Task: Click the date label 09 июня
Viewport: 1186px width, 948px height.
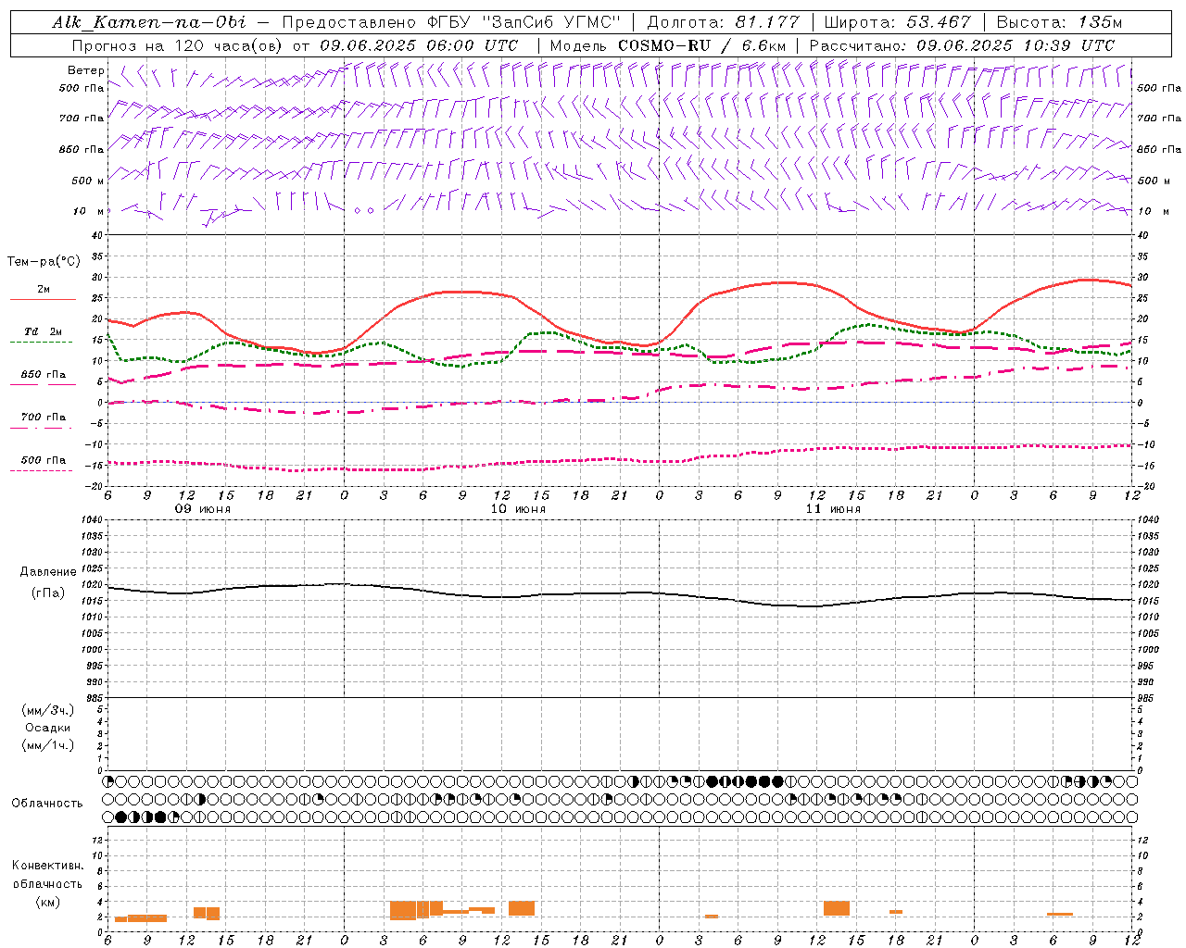Action: pyautogui.click(x=203, y=508)
